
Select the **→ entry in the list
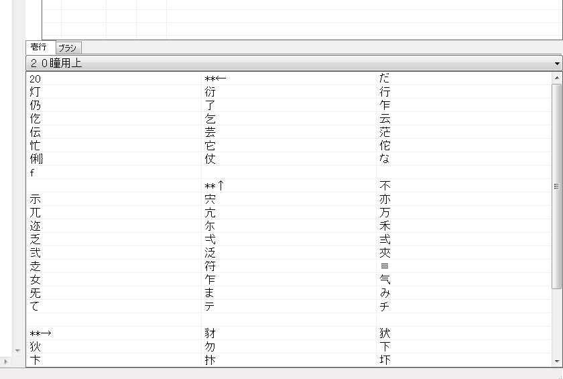(x=41, y=333)
